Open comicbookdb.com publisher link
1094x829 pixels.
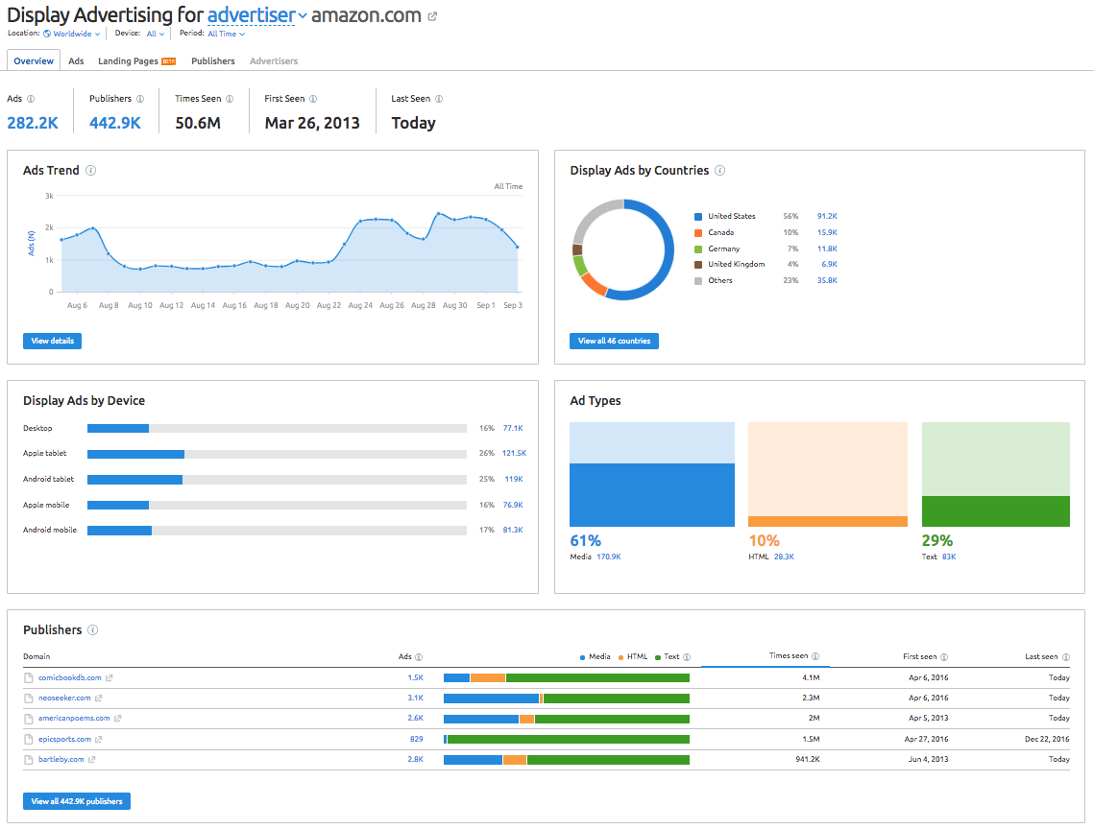(70, 677)
